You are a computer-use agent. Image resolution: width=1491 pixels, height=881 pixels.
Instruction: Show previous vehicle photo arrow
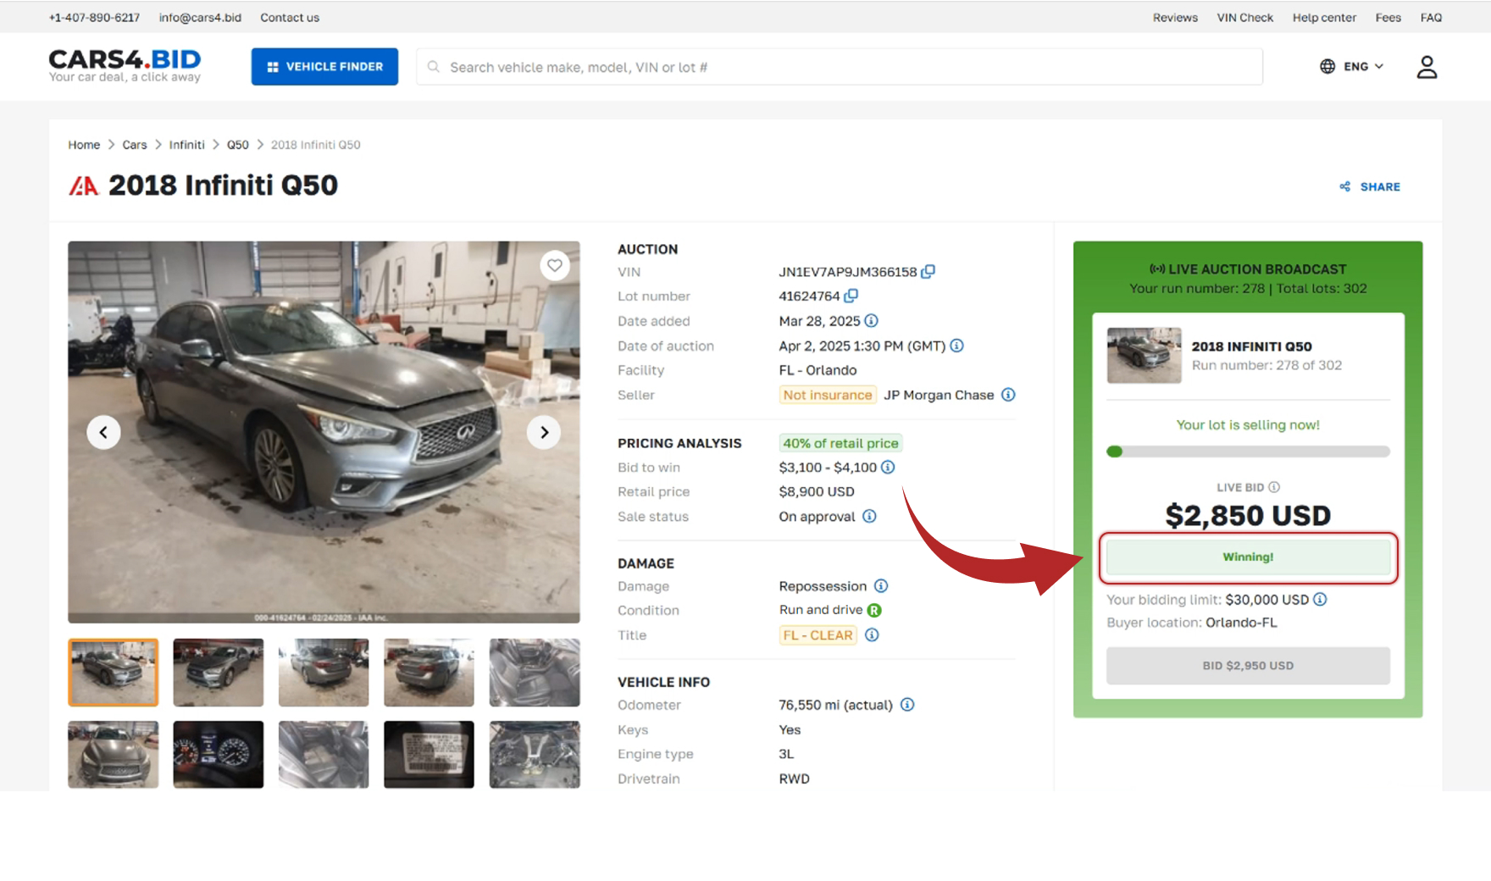tap(103, 432)
